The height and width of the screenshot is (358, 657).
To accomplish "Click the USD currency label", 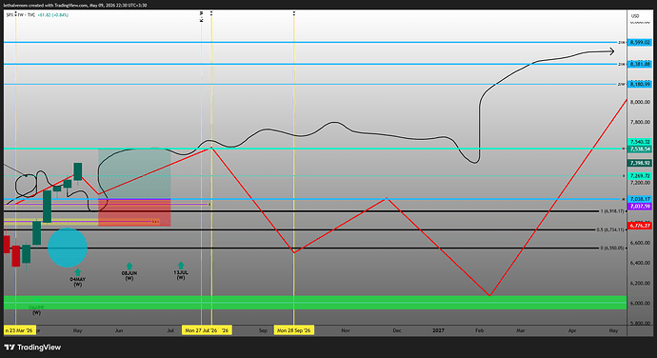I will (x=635, y=16).
